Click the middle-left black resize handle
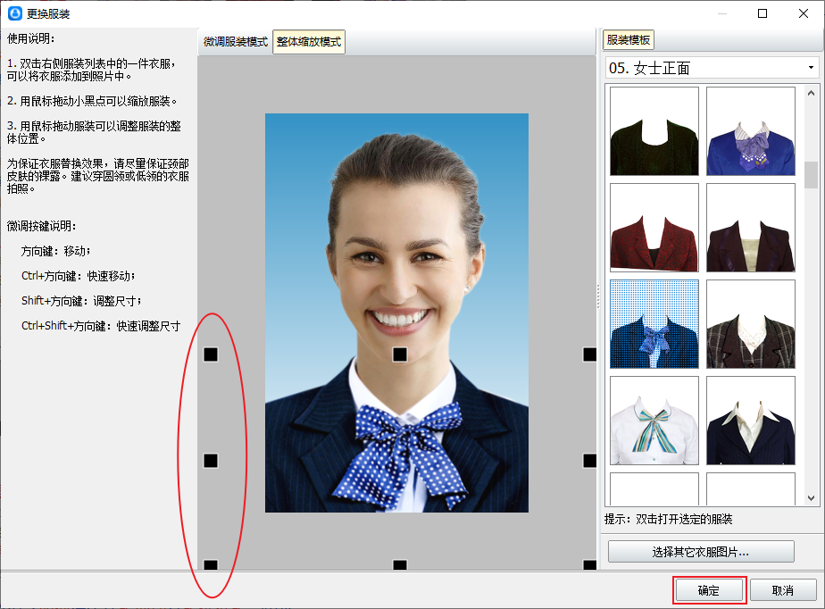This screenshot has height=609, width=825. [x=211, y=461]
